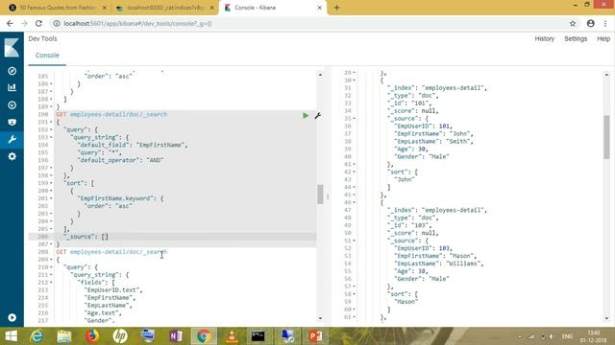Collapse fold arrow at output line 42
Image resolution: width=615 pixels, height=345 pixels.
click(x=355, y=172)
